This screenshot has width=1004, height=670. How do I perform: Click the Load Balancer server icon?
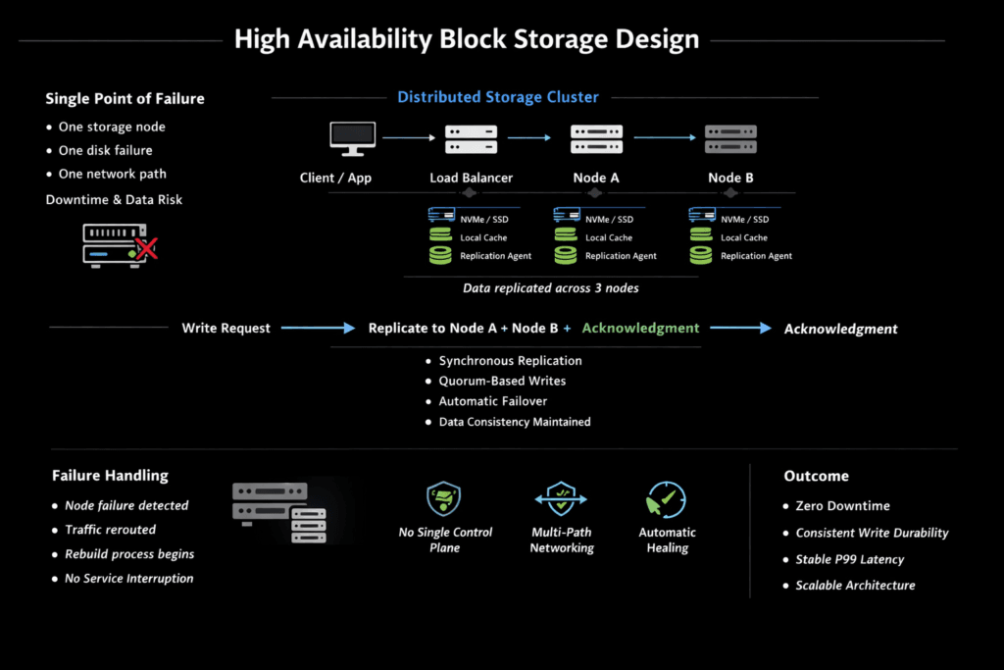pos(472,139)
